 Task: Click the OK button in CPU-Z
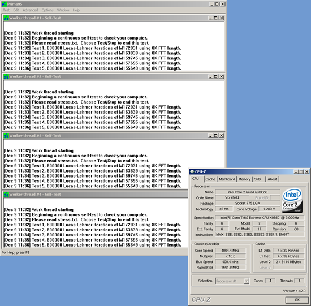(297, 300)
